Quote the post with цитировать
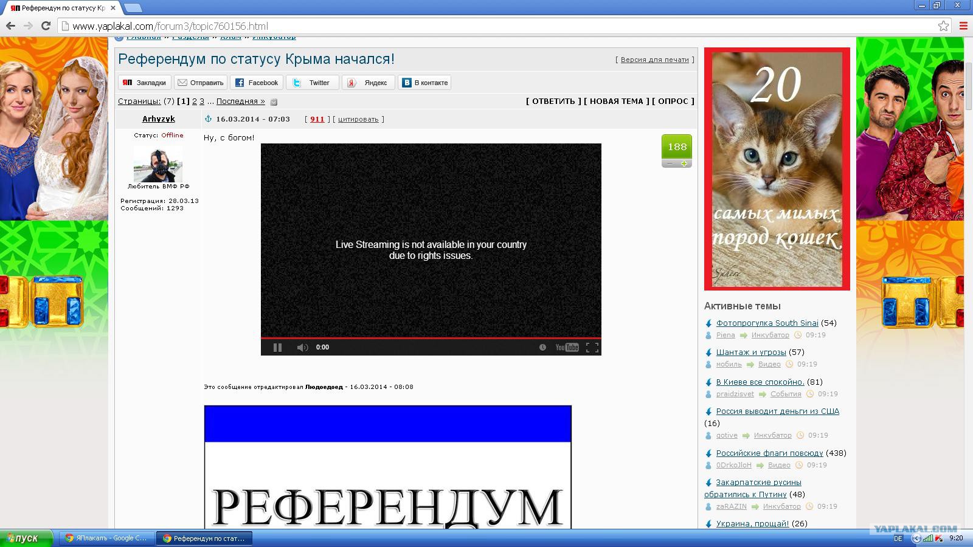The width and height of the screenshot is (973, 547). (x=358, y=119)
